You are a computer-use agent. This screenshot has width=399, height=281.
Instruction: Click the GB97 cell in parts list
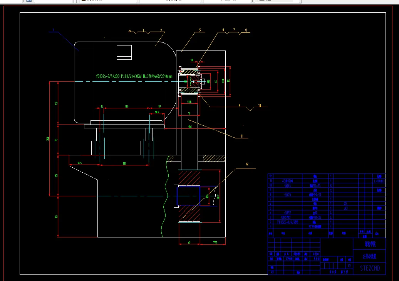coord(288,213)
